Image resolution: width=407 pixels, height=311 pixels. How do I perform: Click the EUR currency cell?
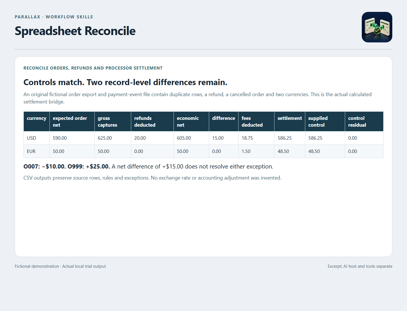[x=36, y=151]
